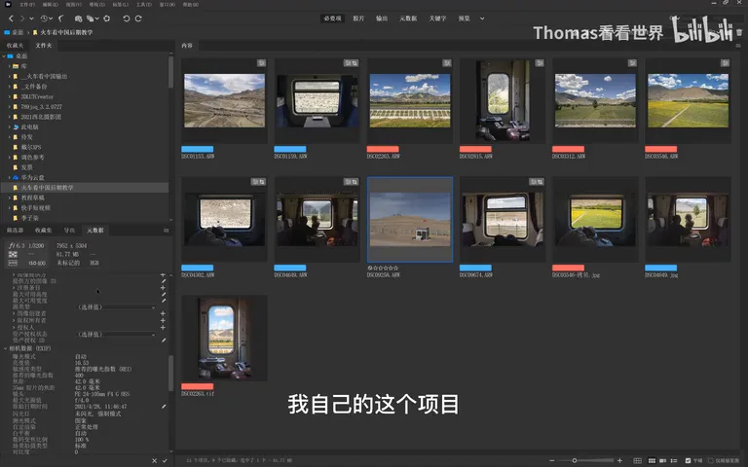The width and height of the screenshot is (748, 467).
Task: Rotate 90 degrees clockwise
Action: 138,18
